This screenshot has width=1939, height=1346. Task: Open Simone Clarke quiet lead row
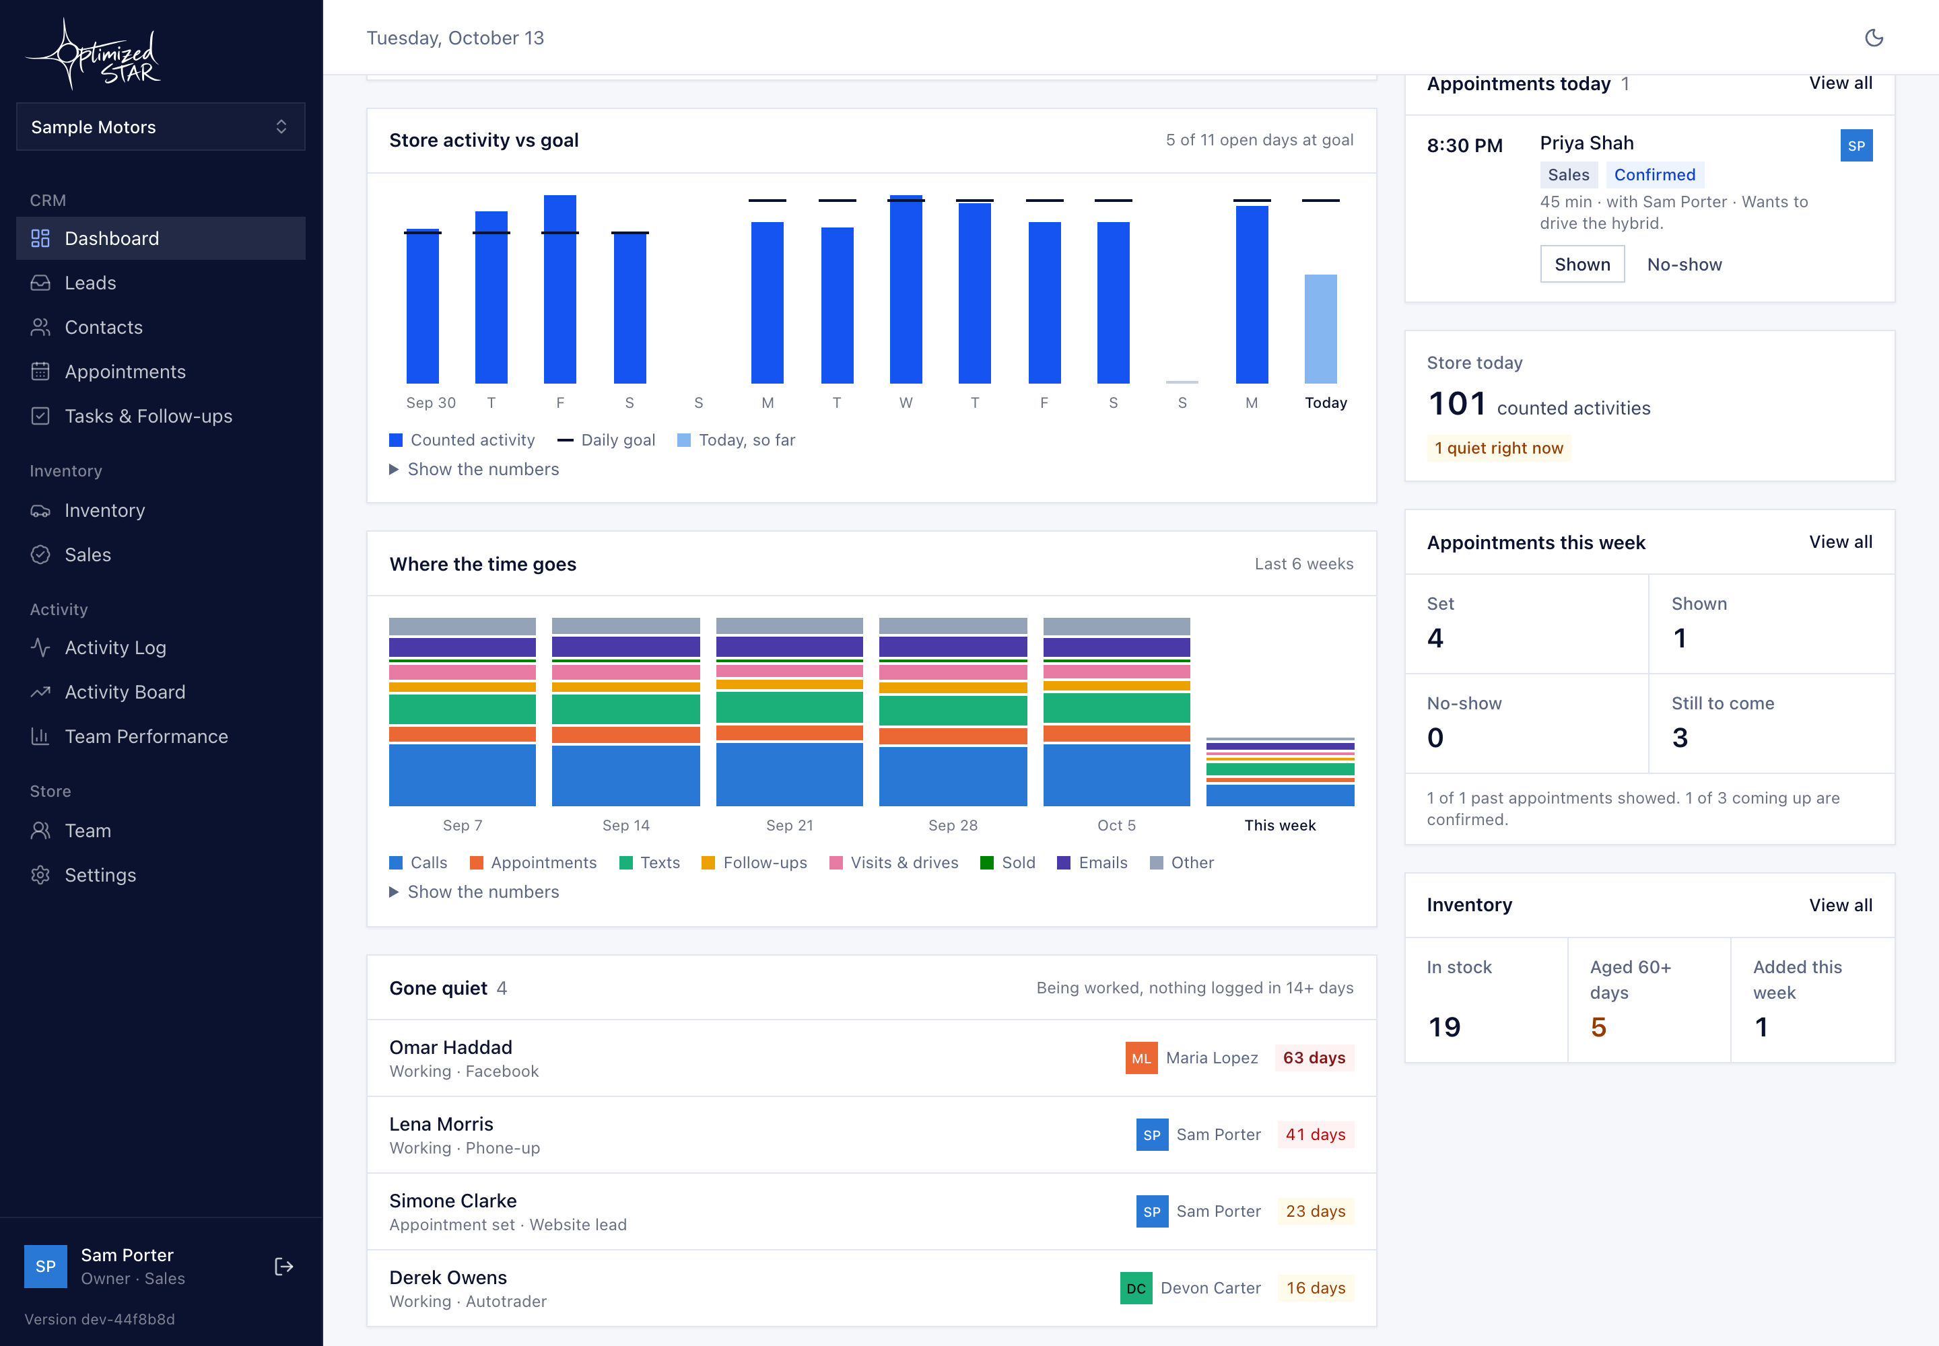point(872,1212)
